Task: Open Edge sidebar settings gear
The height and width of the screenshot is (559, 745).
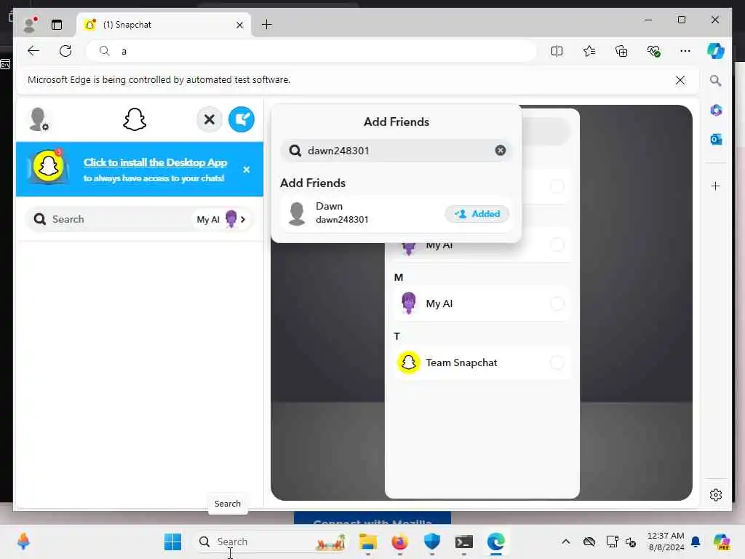Action: point(716,495)
